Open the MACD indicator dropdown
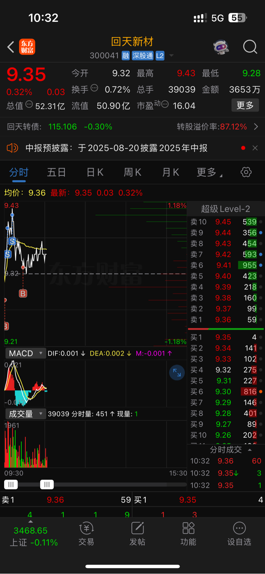 point(26,353)
